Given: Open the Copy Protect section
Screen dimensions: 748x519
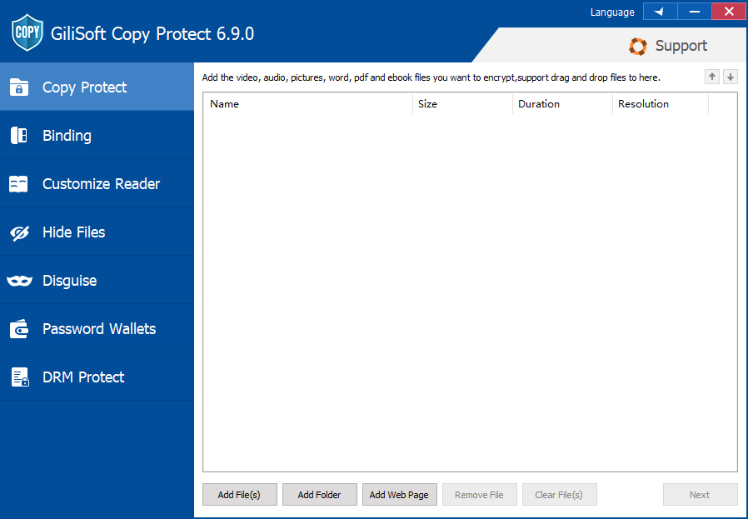Looking at the screenshot, I should 97,87.
